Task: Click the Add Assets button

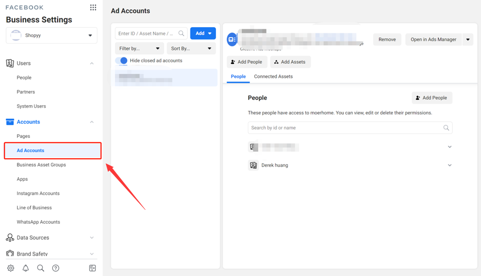Action: (x=290, y=62)
